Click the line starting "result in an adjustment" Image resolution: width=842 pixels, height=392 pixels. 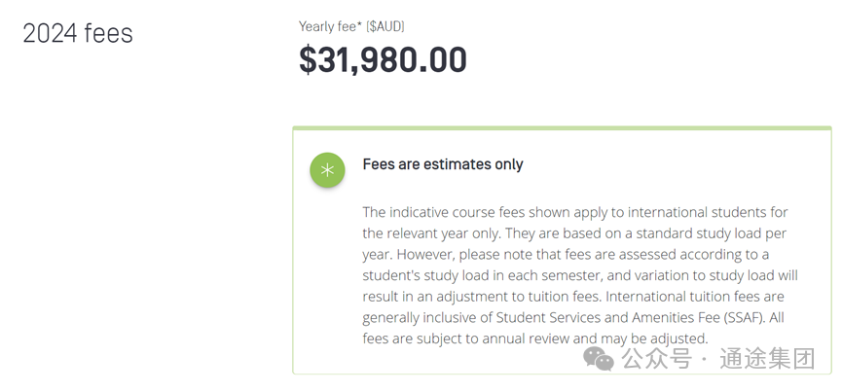click(573, 297)
